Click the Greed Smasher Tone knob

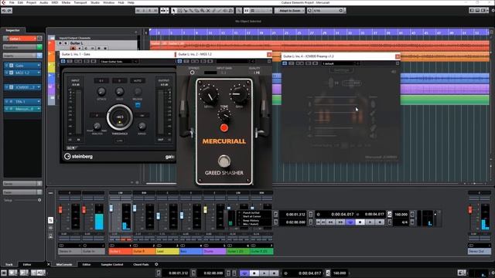pyautogui.click(x=224, y=116)
